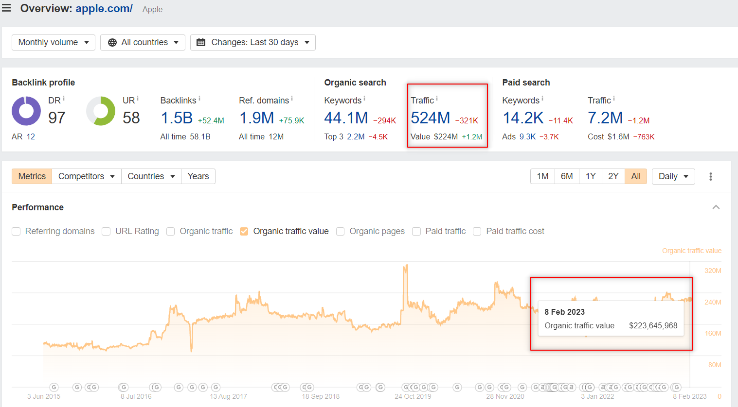Image resolution: width=738 pixels, height=407 pixels.
Task: Open the 7.2M paid traffic value
Action: [605, 118]
